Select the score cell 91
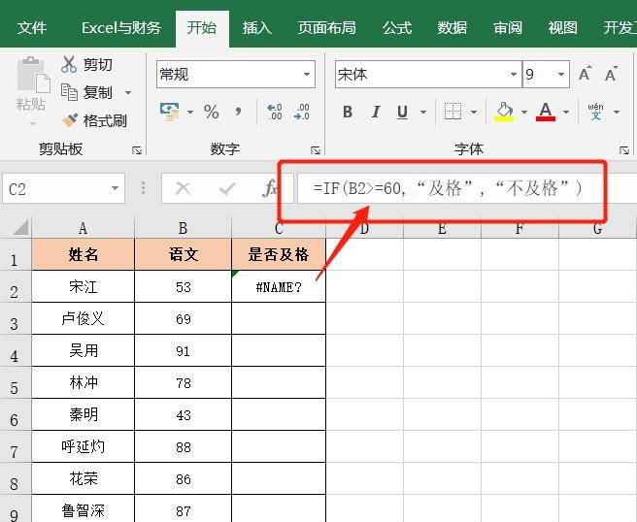The height and width of the screenshot is (522, 637). pos(183,350)
